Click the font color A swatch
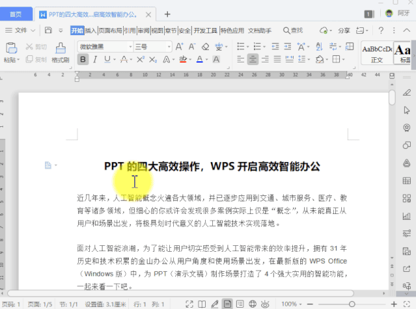Image resolution: width=416 pixels, height=309 pixels. pos(200,59)
